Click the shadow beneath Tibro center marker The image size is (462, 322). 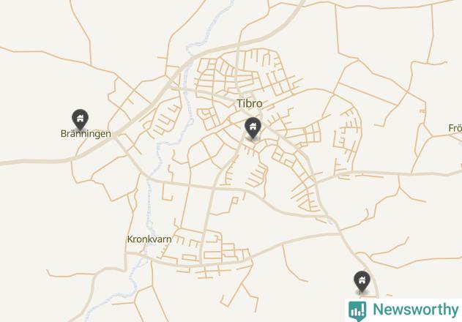point(253,139)
